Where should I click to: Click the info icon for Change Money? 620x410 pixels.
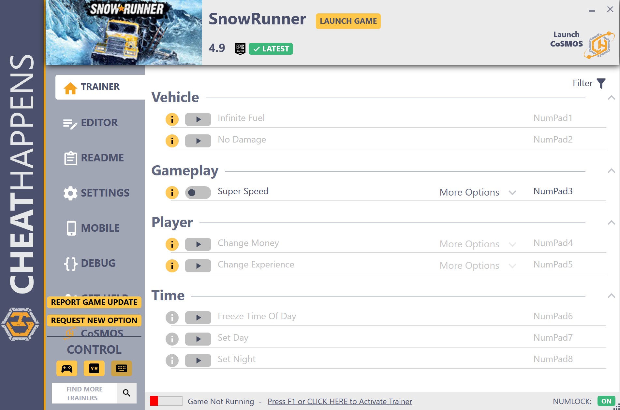172,244
